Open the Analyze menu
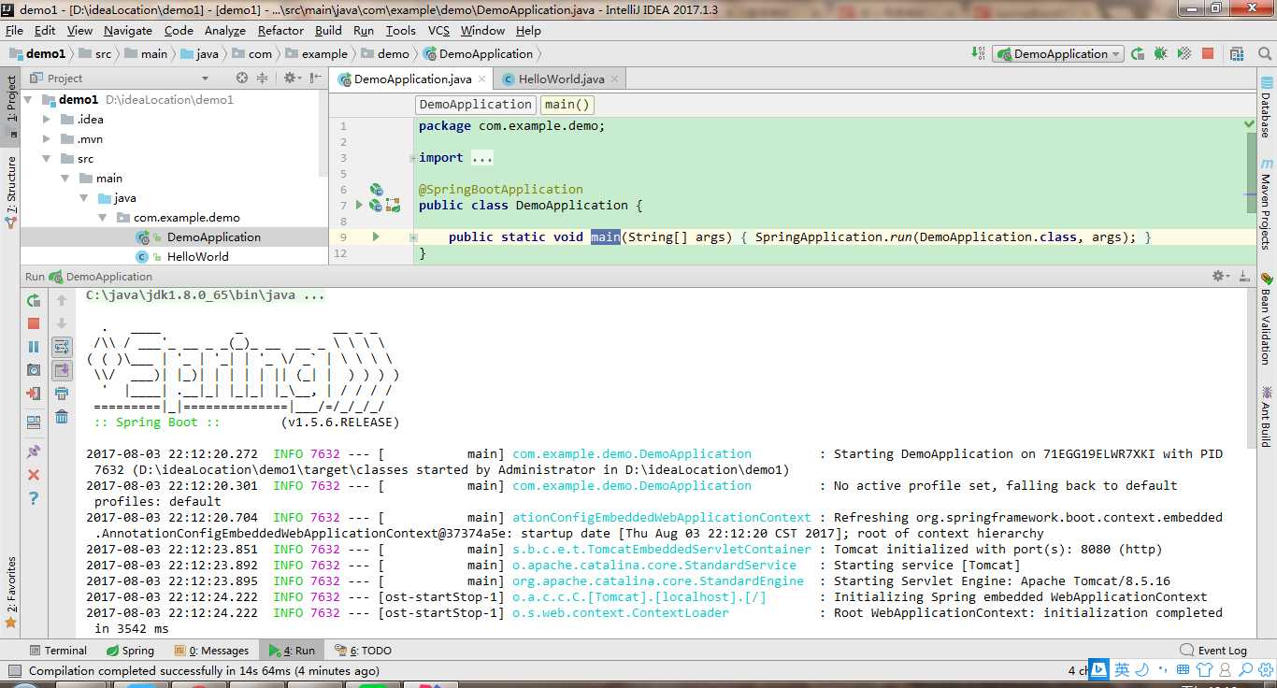1277x688 pixels. [x=224, y=31]
